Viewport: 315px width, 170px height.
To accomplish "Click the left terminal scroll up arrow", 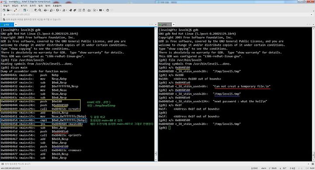I will point(156,29).
